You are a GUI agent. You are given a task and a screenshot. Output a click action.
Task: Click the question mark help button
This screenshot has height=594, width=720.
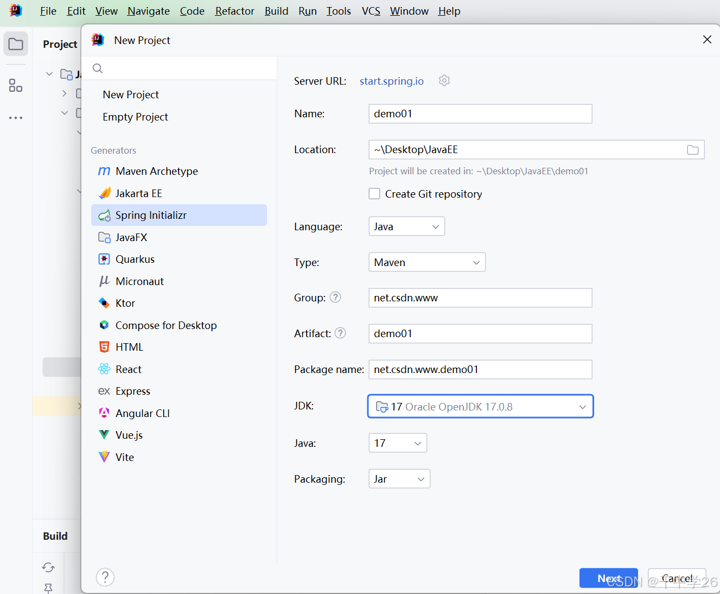pos(105,577)
